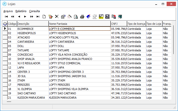The image size is (178, 111).
Task: Click the CNPJ column header
Action: (x=119, y=24)
